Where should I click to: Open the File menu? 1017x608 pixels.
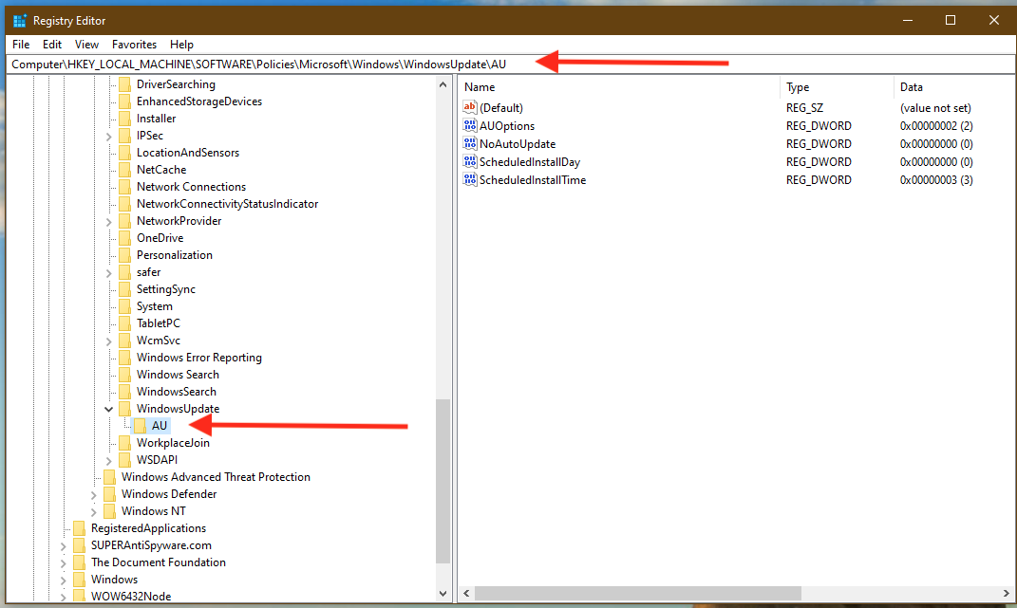point(21,45)
